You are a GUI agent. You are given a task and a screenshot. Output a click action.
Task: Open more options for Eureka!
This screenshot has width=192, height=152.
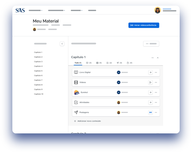pyautogui.click(x=156, y=92)
